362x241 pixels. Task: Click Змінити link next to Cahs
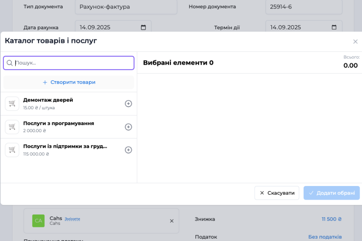point(72,219)
